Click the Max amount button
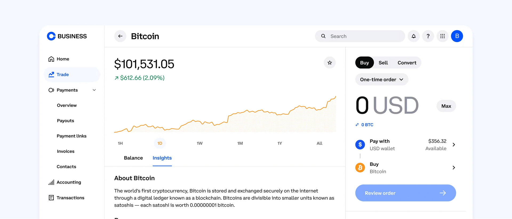Screen dimensions: 512x219 [x=446, y=106]
